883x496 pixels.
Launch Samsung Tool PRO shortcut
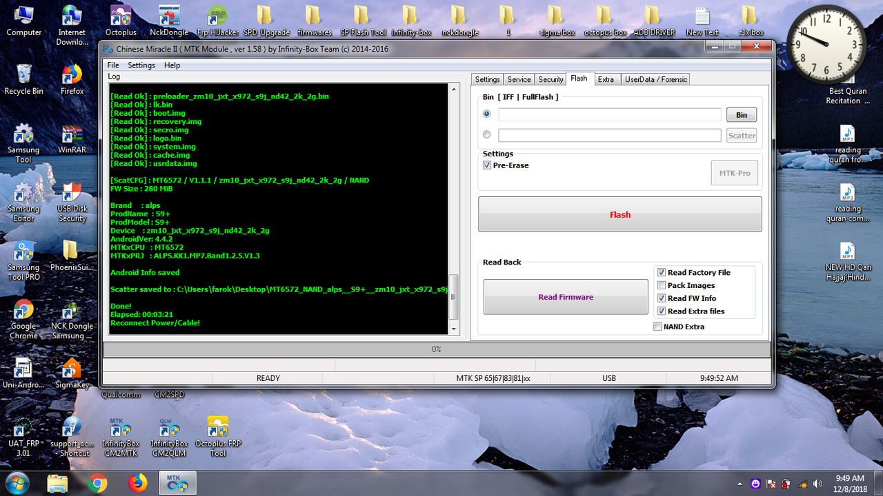pyautogui.click(x=23, y=260)
